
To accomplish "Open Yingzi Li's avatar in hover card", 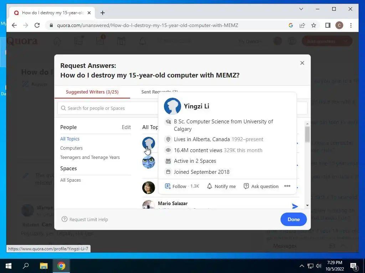I will 172,106.
